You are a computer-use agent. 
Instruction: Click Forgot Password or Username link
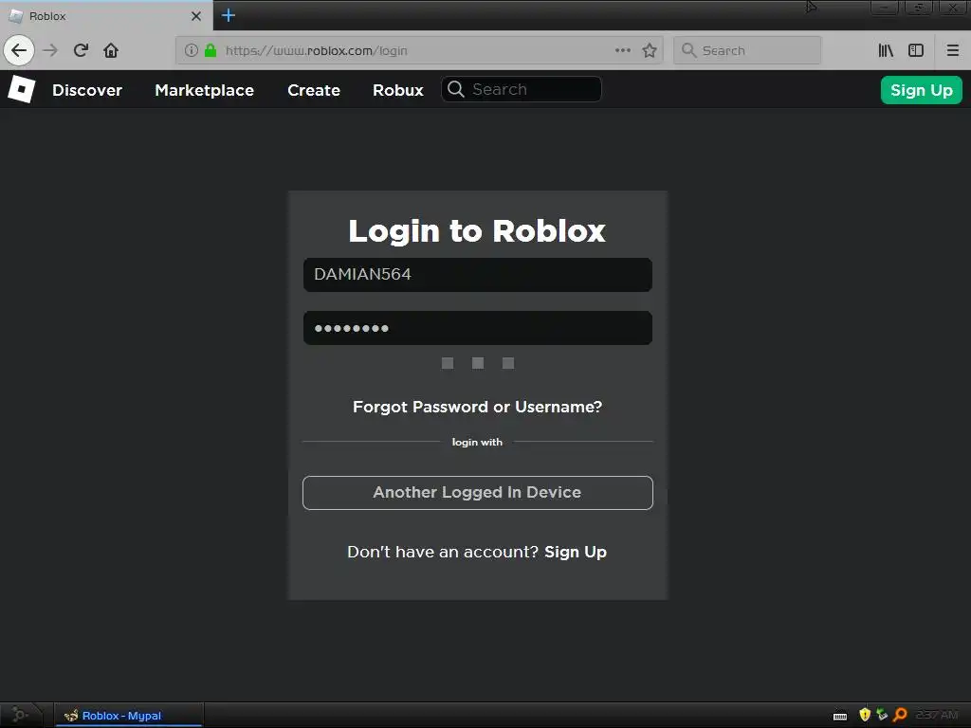(478, 407)
